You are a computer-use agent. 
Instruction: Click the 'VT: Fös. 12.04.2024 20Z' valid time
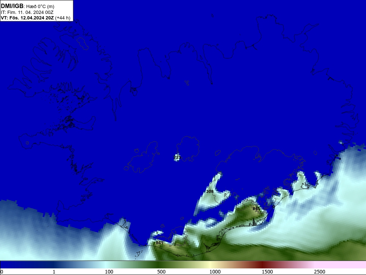(27, 18)
